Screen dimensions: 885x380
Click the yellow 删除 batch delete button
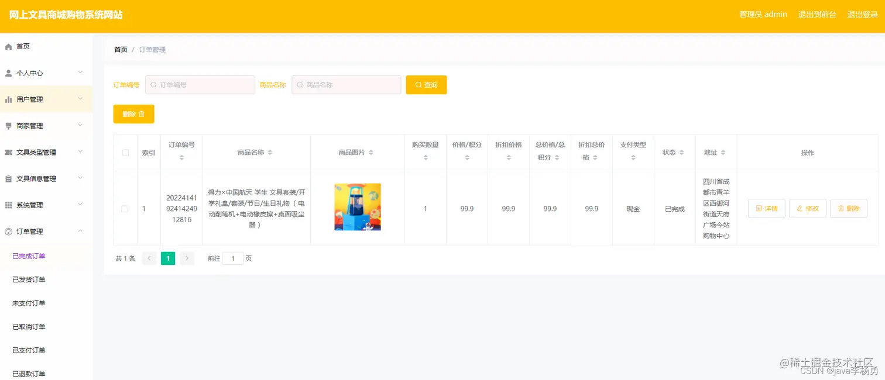[133, 114]
